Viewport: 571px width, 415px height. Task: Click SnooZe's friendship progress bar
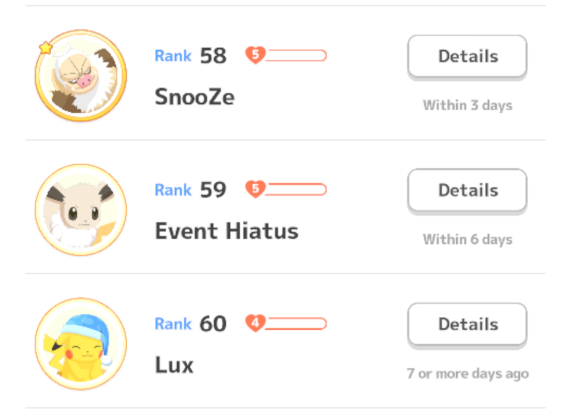tap(296, 55)
